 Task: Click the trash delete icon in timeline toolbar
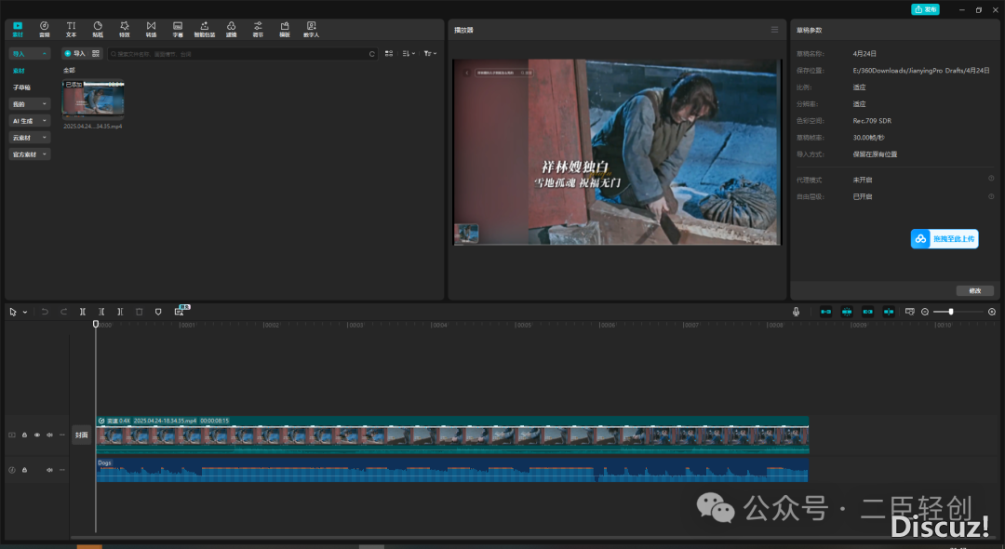click(139, 312)
